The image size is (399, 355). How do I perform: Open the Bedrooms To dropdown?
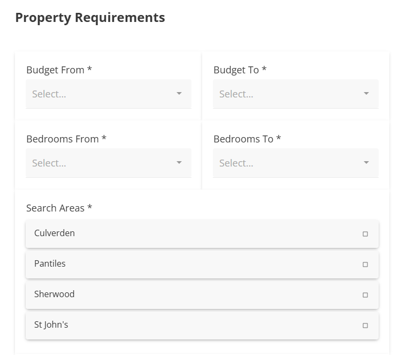click(289, 163)
